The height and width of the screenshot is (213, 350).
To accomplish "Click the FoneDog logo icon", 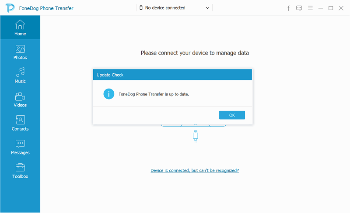I will tap(10, 8).
